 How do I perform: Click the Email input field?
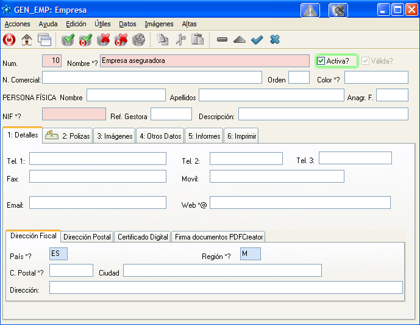[x=98, y=203]
